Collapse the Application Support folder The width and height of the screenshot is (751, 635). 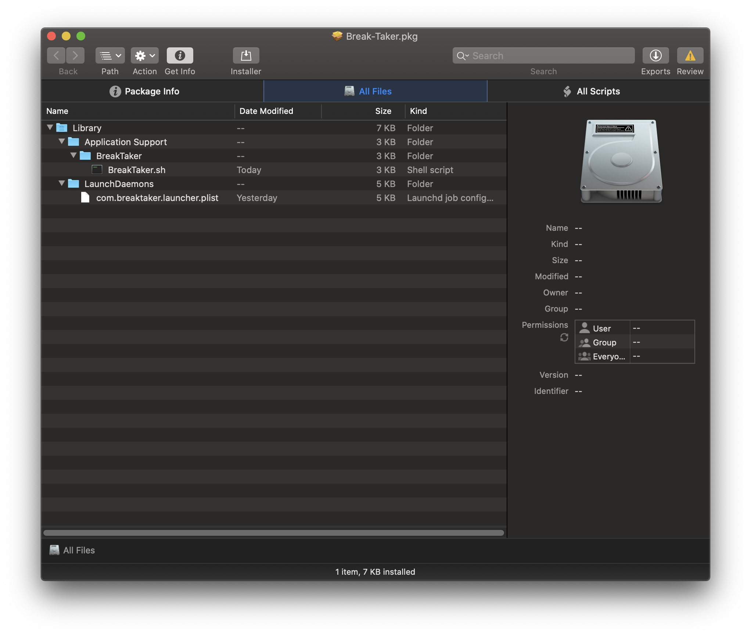click(x=62, y=141)
